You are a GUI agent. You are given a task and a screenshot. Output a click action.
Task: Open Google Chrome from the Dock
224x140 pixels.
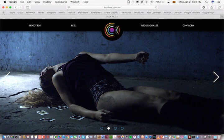tap(68, 137)
